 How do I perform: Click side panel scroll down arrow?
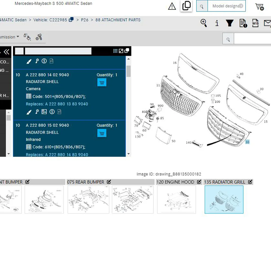pos(8,154)
